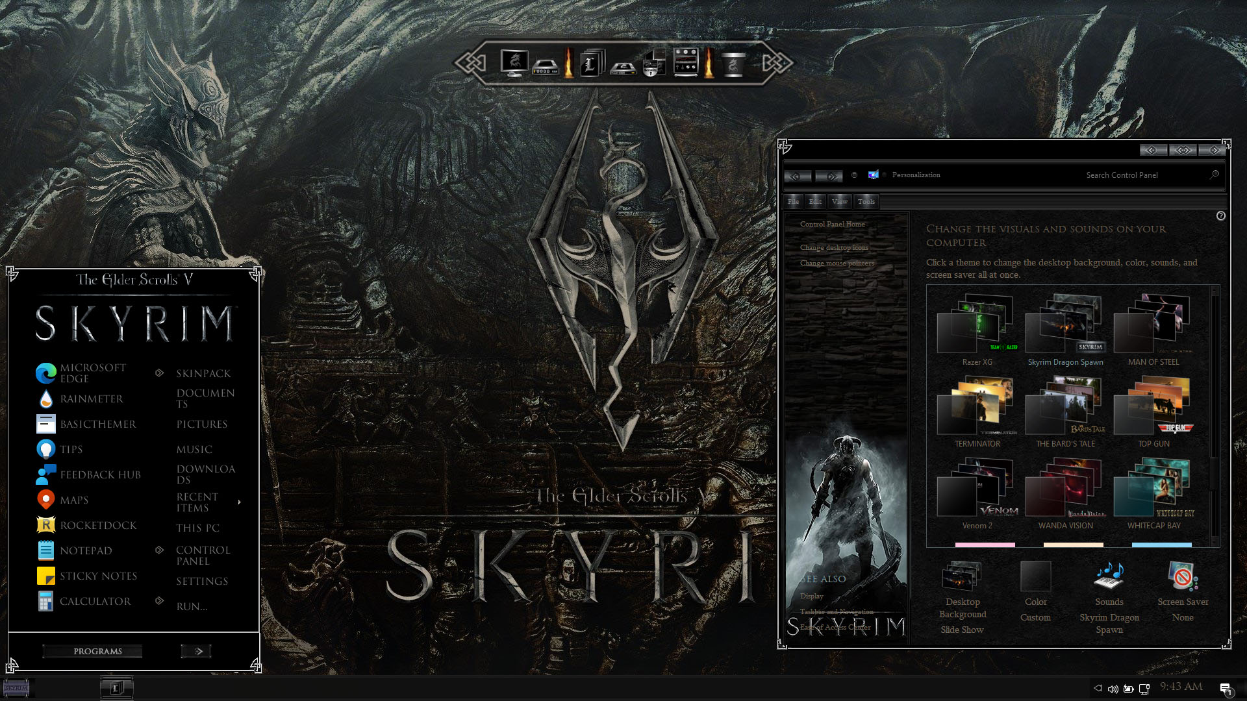Click the network router dock icon
The width and height of the screenshot is (1247, 701).
[545, 67]
